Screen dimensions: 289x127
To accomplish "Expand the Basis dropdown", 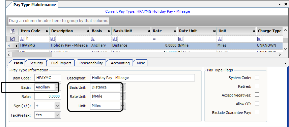I will (x=57, y=87).
